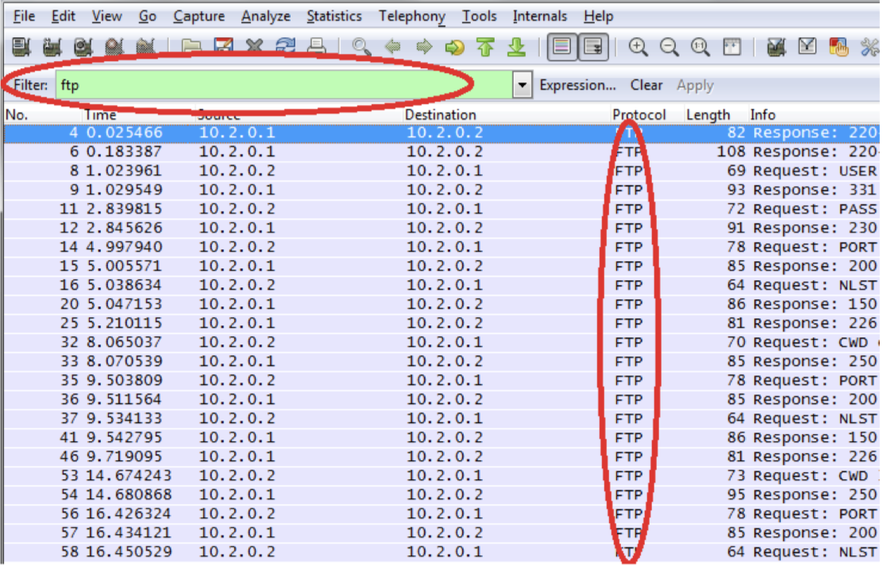Click the Find Packet magnifier icon
This screenshot has height=565, width=883.
(361, 48)
